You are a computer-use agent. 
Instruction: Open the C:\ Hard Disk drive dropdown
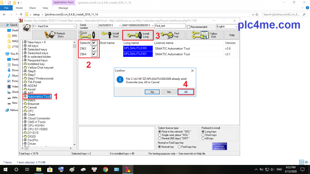[x=75, y=27]
